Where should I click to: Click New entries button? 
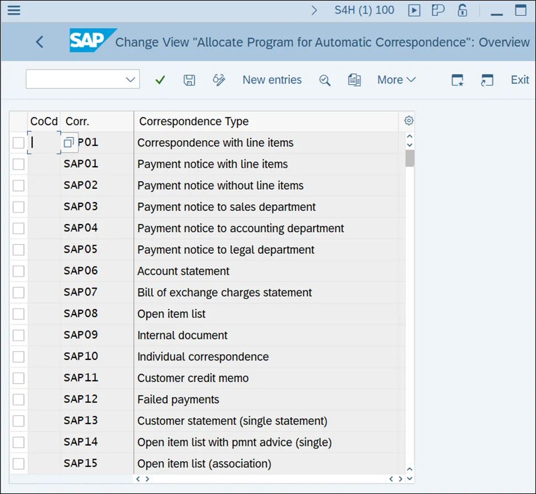click(272, 80)
